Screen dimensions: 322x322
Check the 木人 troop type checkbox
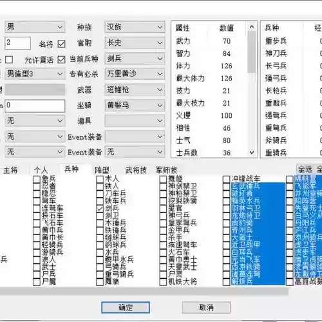pyautogui.click(x=100, y=179)
